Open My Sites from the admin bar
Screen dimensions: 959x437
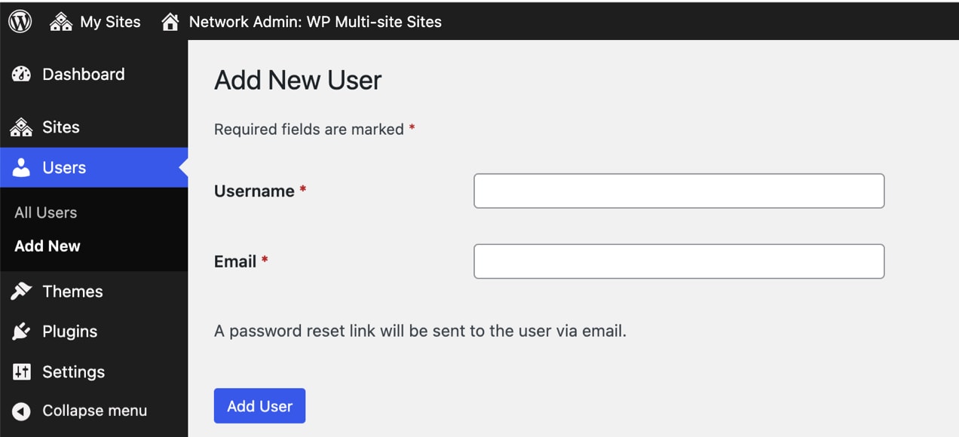tap(95, 21)
